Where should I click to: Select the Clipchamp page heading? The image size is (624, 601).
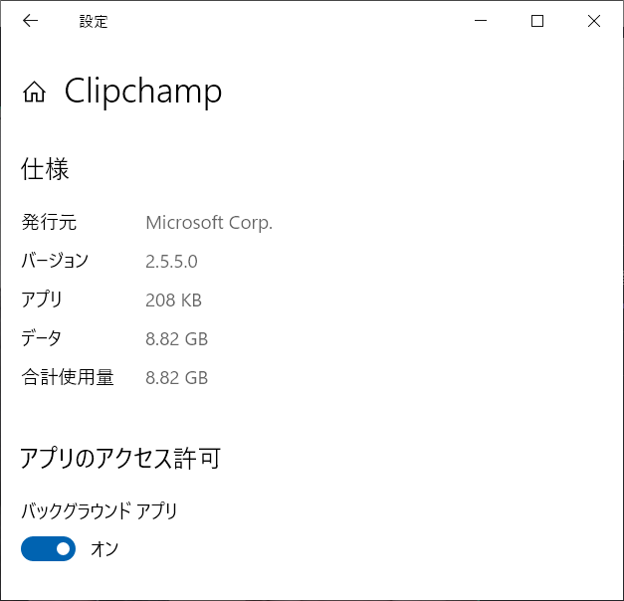143,92
